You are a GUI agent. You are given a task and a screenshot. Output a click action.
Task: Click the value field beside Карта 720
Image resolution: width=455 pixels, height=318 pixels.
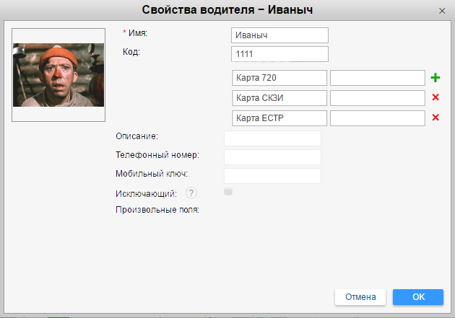coord(377,78)
